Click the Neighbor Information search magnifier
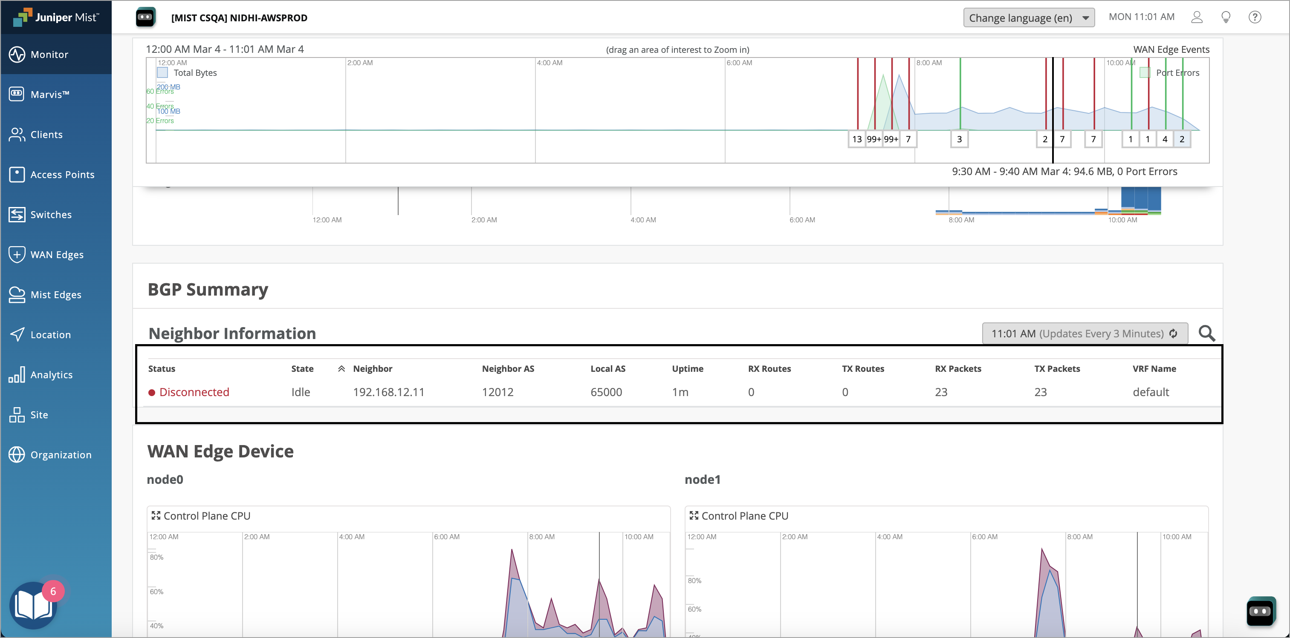The image size is (1290, 638). pos(1206,333)
